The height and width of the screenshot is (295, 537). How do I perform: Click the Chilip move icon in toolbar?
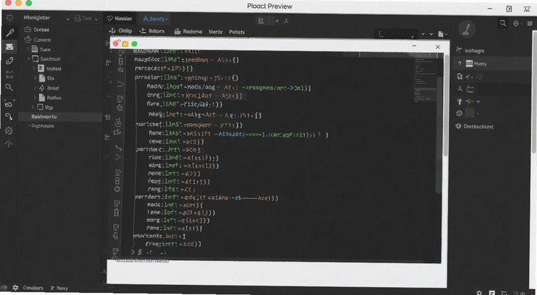(x=112, y=31)
